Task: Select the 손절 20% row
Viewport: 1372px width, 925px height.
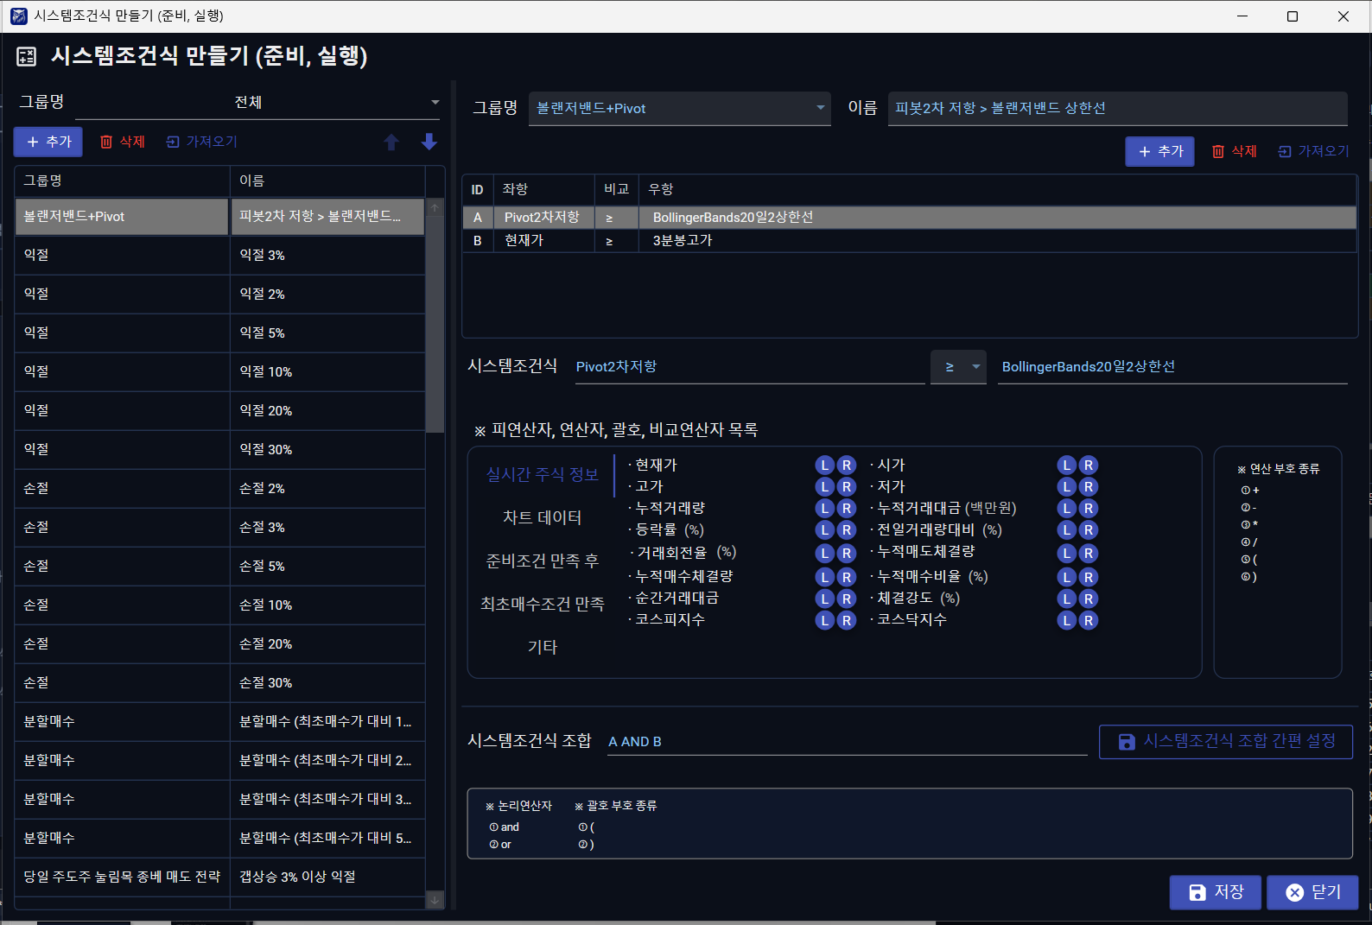Action: [x=220, y=644]
